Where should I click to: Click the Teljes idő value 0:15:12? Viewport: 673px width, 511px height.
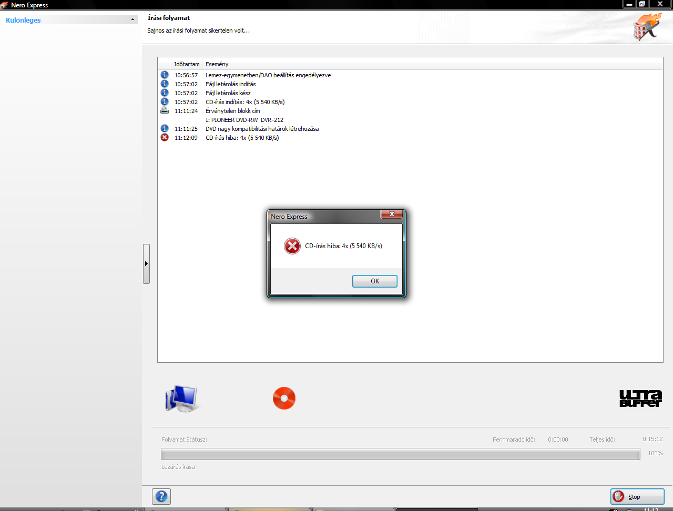click(652, 439)
